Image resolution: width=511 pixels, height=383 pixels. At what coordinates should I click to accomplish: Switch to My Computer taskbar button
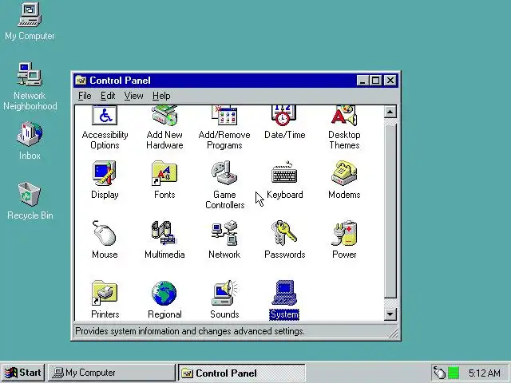coord(112,373)
